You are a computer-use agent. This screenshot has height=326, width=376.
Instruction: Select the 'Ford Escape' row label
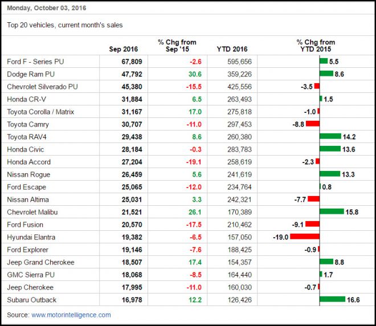click(x=26, y=187)
